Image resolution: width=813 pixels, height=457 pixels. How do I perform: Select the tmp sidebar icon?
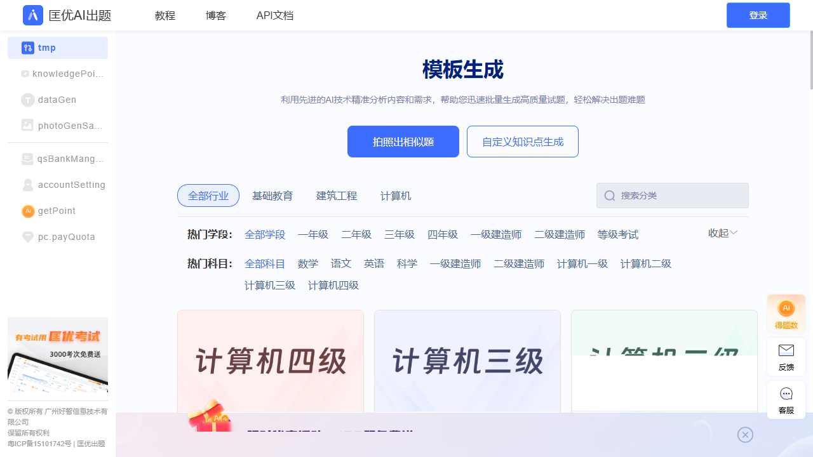28,48
